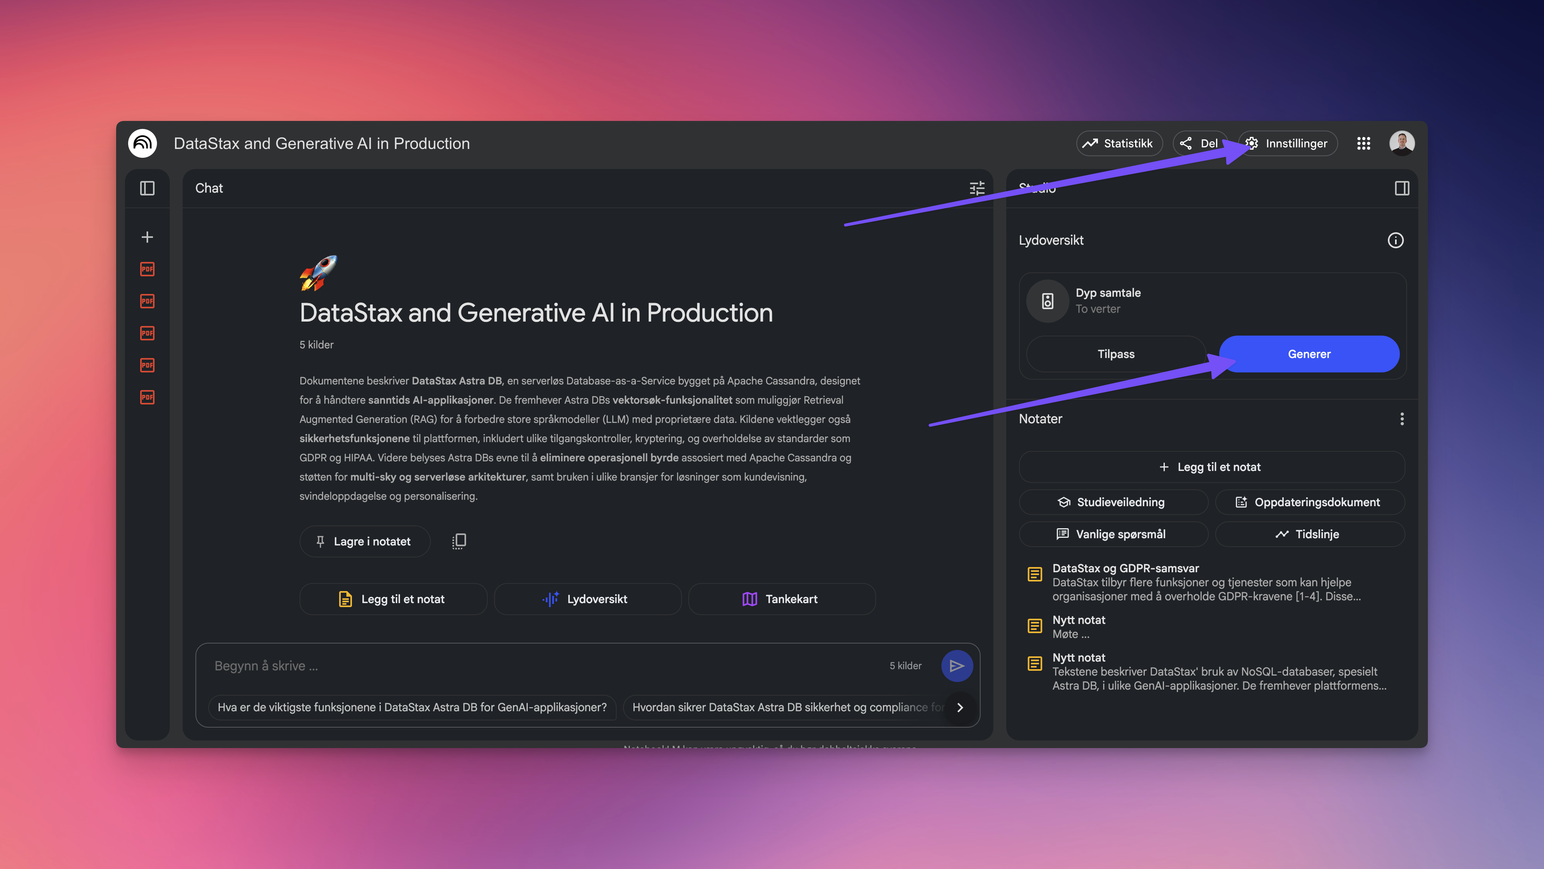Image resolution: width=1544 pixels, height=869 pixels.
Task: Send the chat message arrow button
Action: [957, 666]
